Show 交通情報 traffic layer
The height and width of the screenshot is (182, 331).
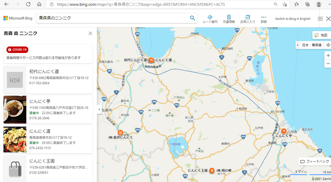(x=229, y=19)
